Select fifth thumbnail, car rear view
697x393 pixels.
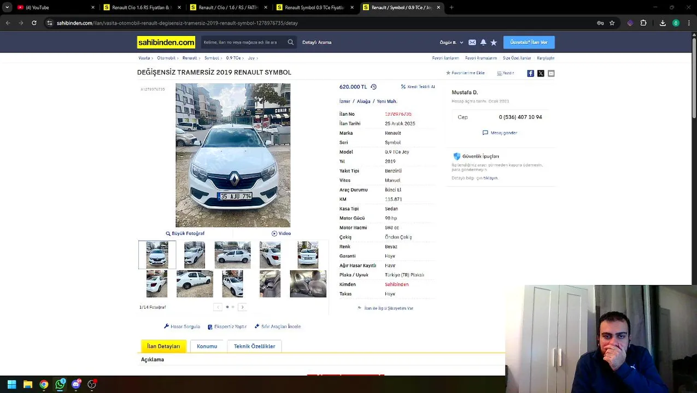click(308, 255)
